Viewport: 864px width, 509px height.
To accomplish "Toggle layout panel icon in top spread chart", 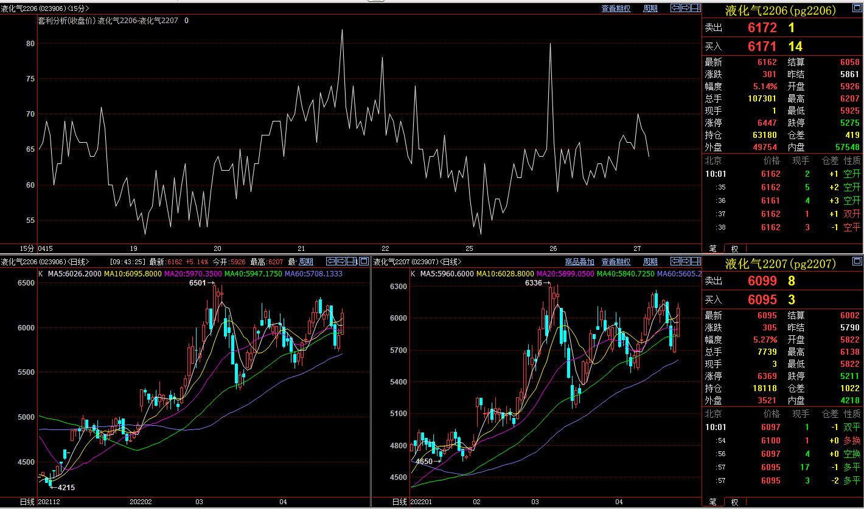I will 696,8.
